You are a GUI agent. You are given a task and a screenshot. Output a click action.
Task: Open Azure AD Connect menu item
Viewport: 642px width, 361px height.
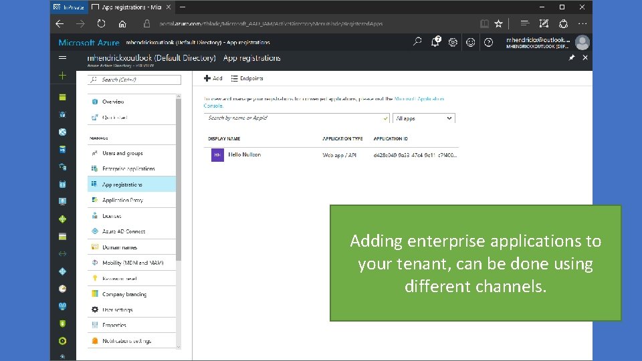point(132,231)
